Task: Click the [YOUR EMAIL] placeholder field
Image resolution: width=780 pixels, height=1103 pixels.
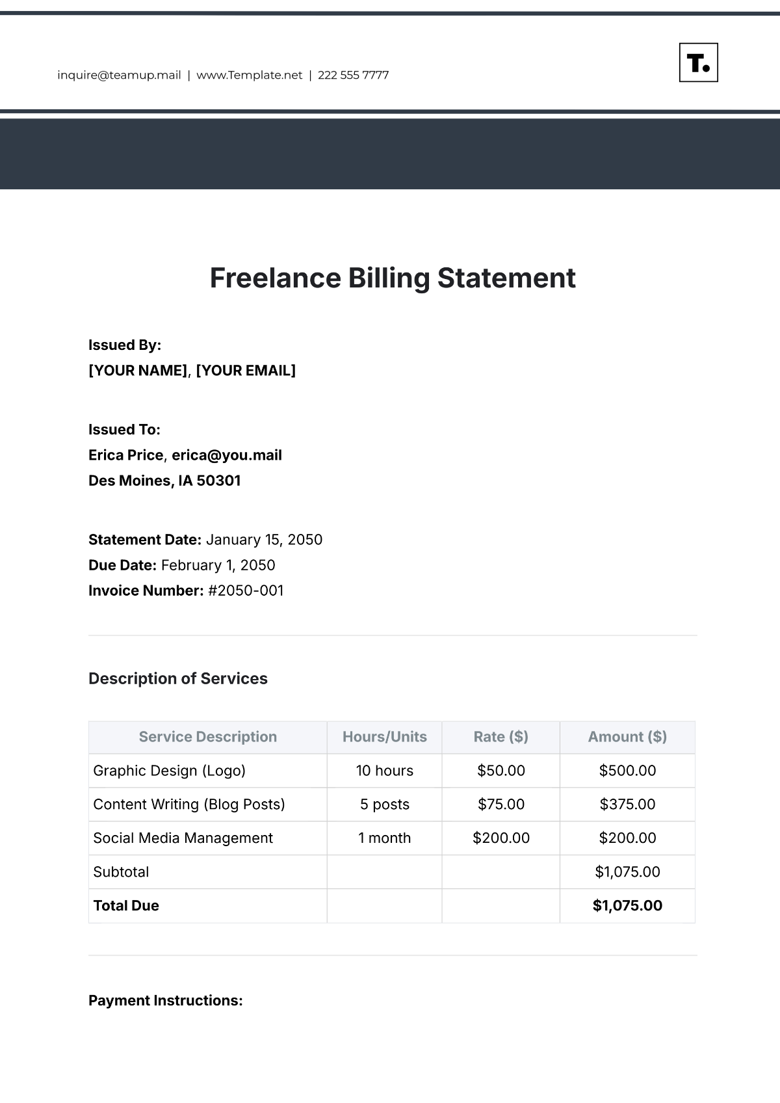Action: tap(245, 371)
